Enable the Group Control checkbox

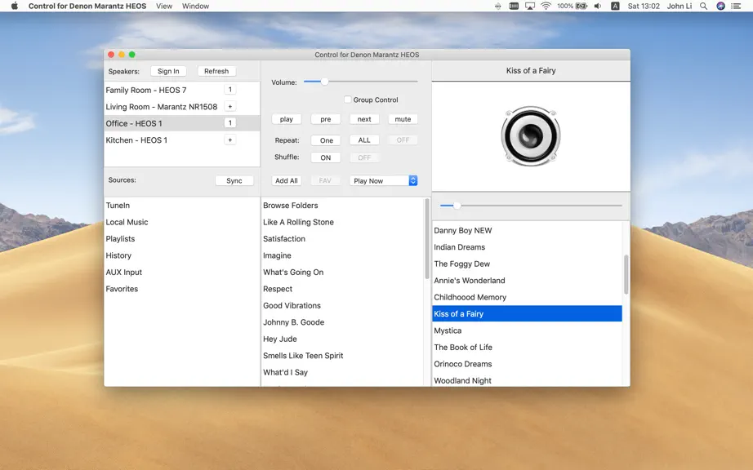348,100
